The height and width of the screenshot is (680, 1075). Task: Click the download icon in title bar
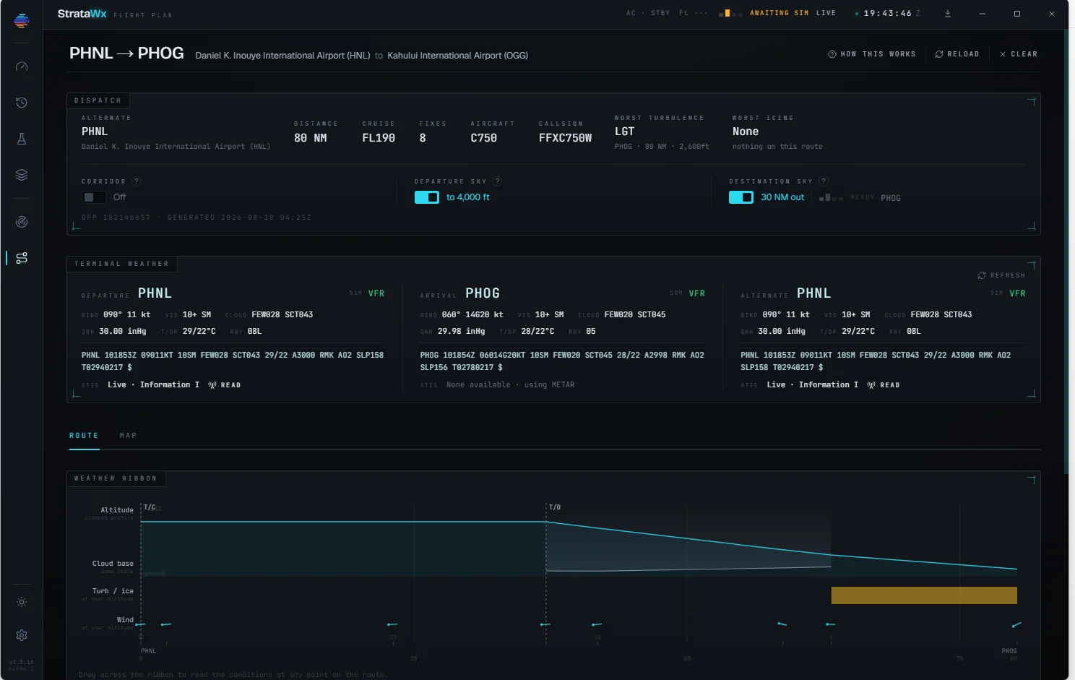(948, 14)
